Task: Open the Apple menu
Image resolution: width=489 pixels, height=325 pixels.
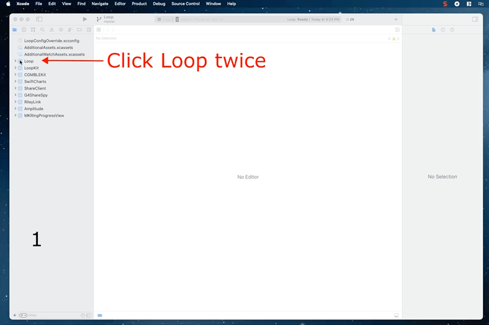Action: [9, 4]
